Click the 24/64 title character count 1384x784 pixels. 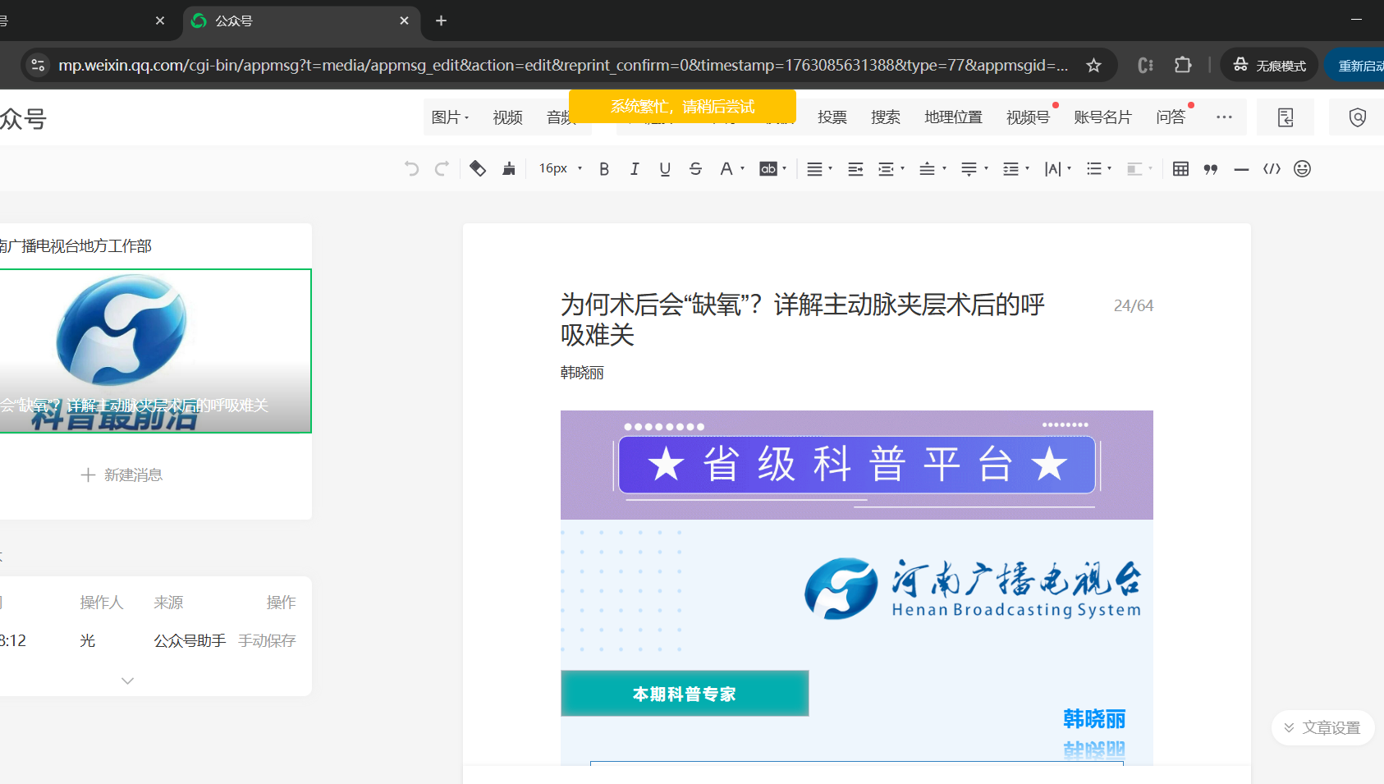1134,305
